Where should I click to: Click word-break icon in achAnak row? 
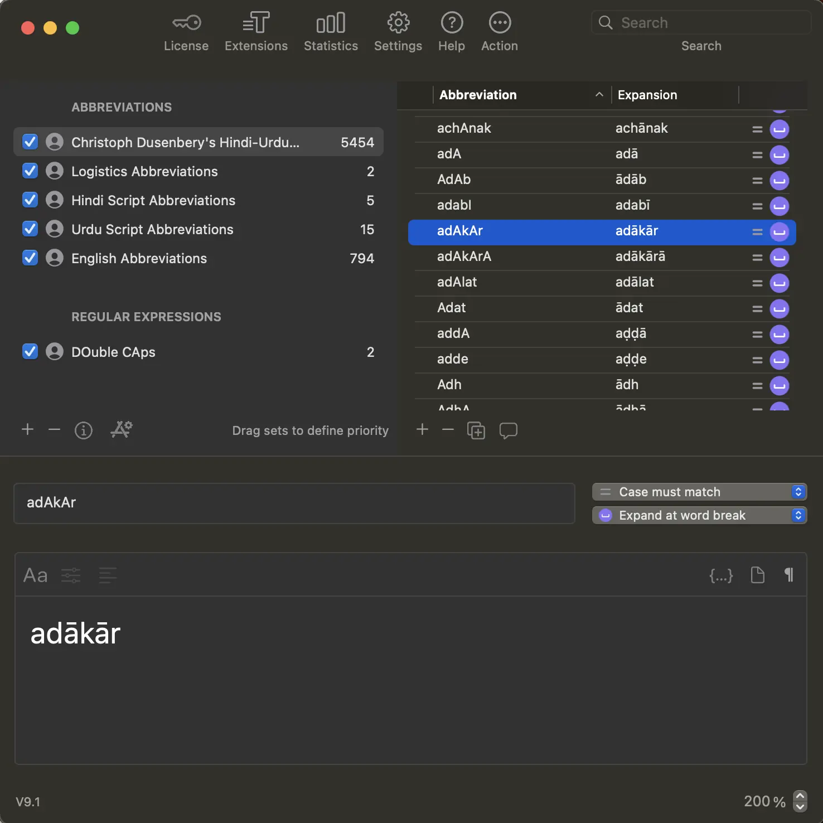click(x=780, y=129)
